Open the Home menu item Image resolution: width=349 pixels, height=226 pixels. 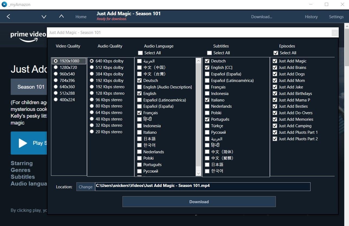(x=81, y=17)
